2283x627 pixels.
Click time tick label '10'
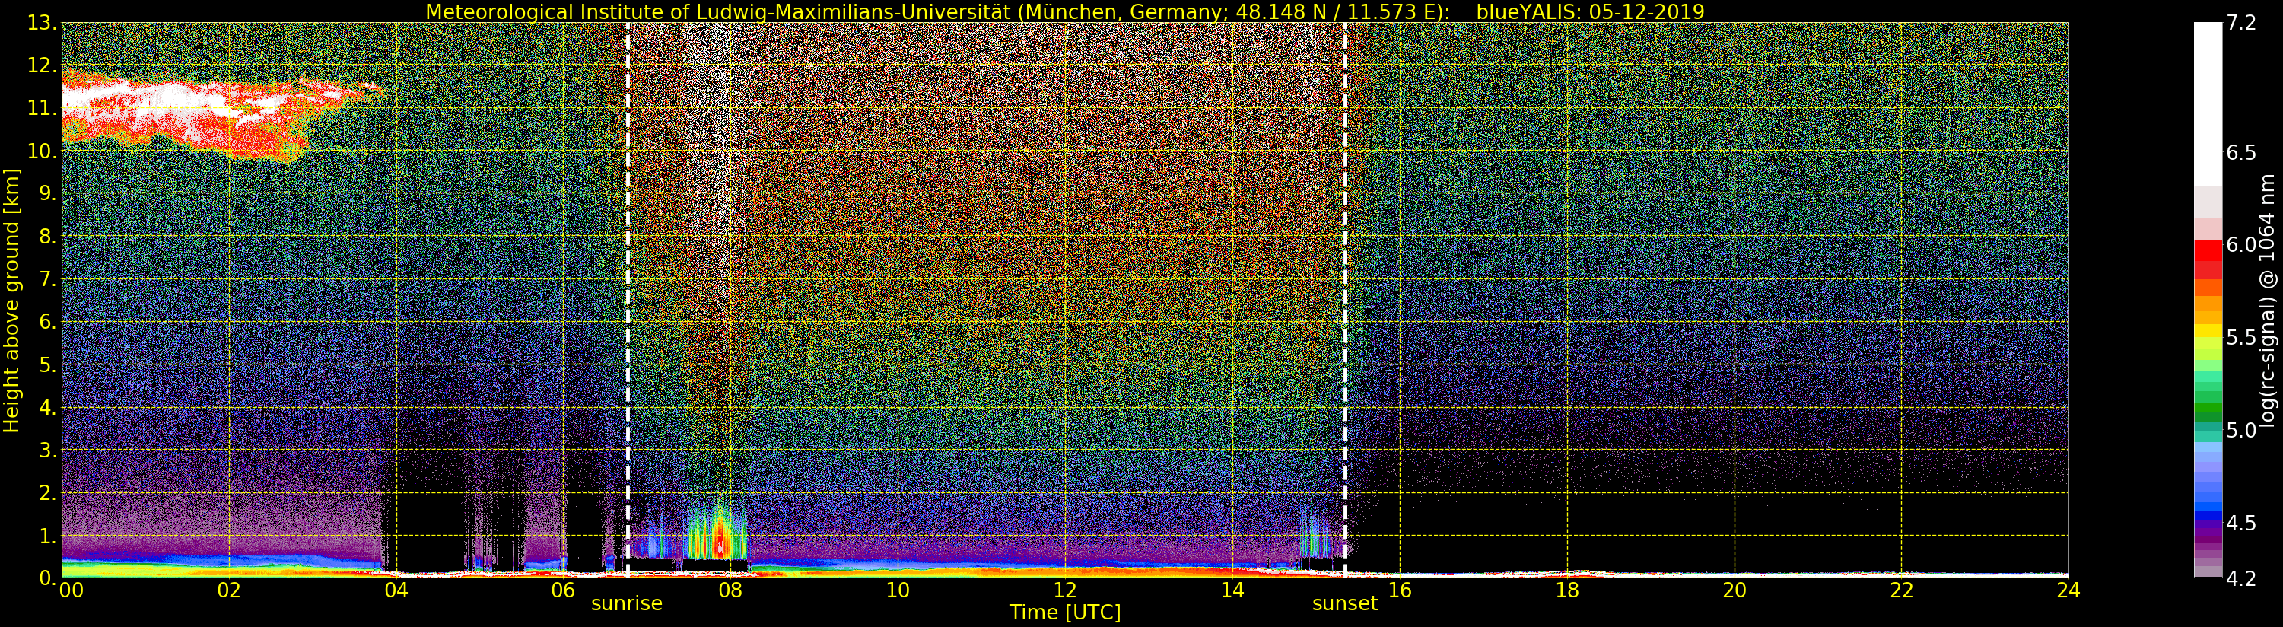[898, 590]
